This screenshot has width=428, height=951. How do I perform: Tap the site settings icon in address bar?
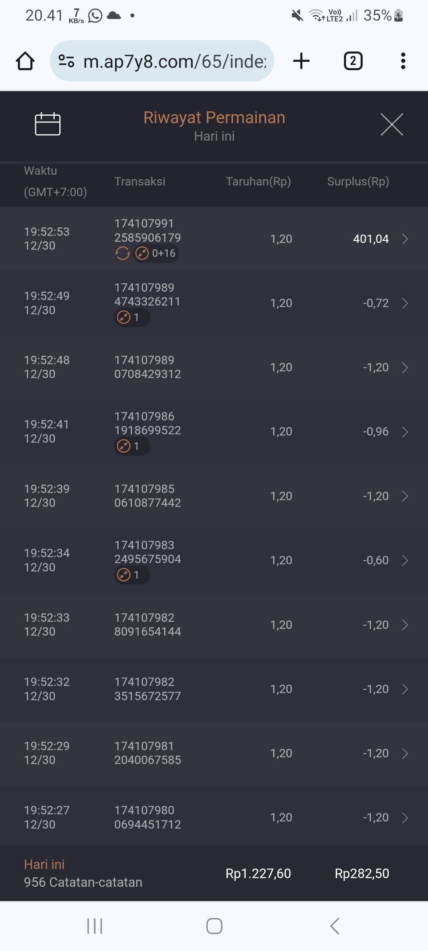tap(66, 61)
